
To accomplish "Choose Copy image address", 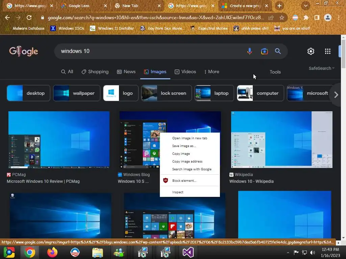I will [x=190, y=162].
